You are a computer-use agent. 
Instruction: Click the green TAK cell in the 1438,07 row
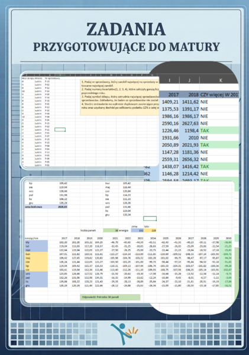coord(219,167)
